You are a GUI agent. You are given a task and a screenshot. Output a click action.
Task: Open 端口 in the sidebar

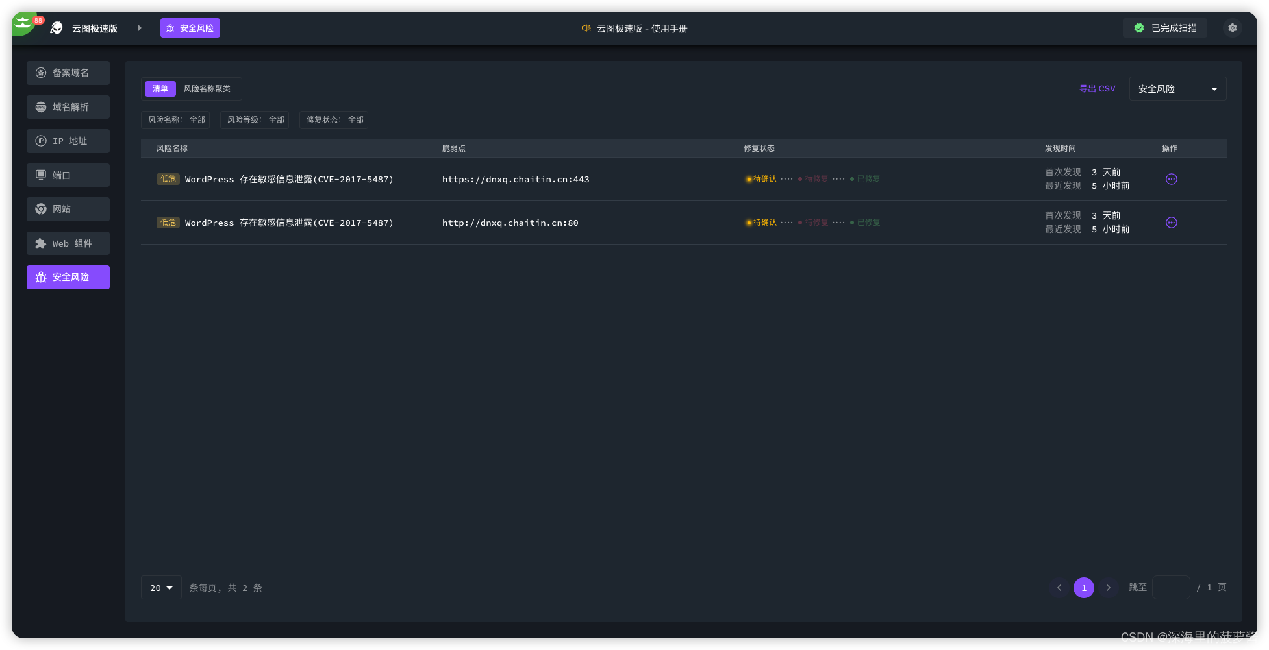coord(68,175)
